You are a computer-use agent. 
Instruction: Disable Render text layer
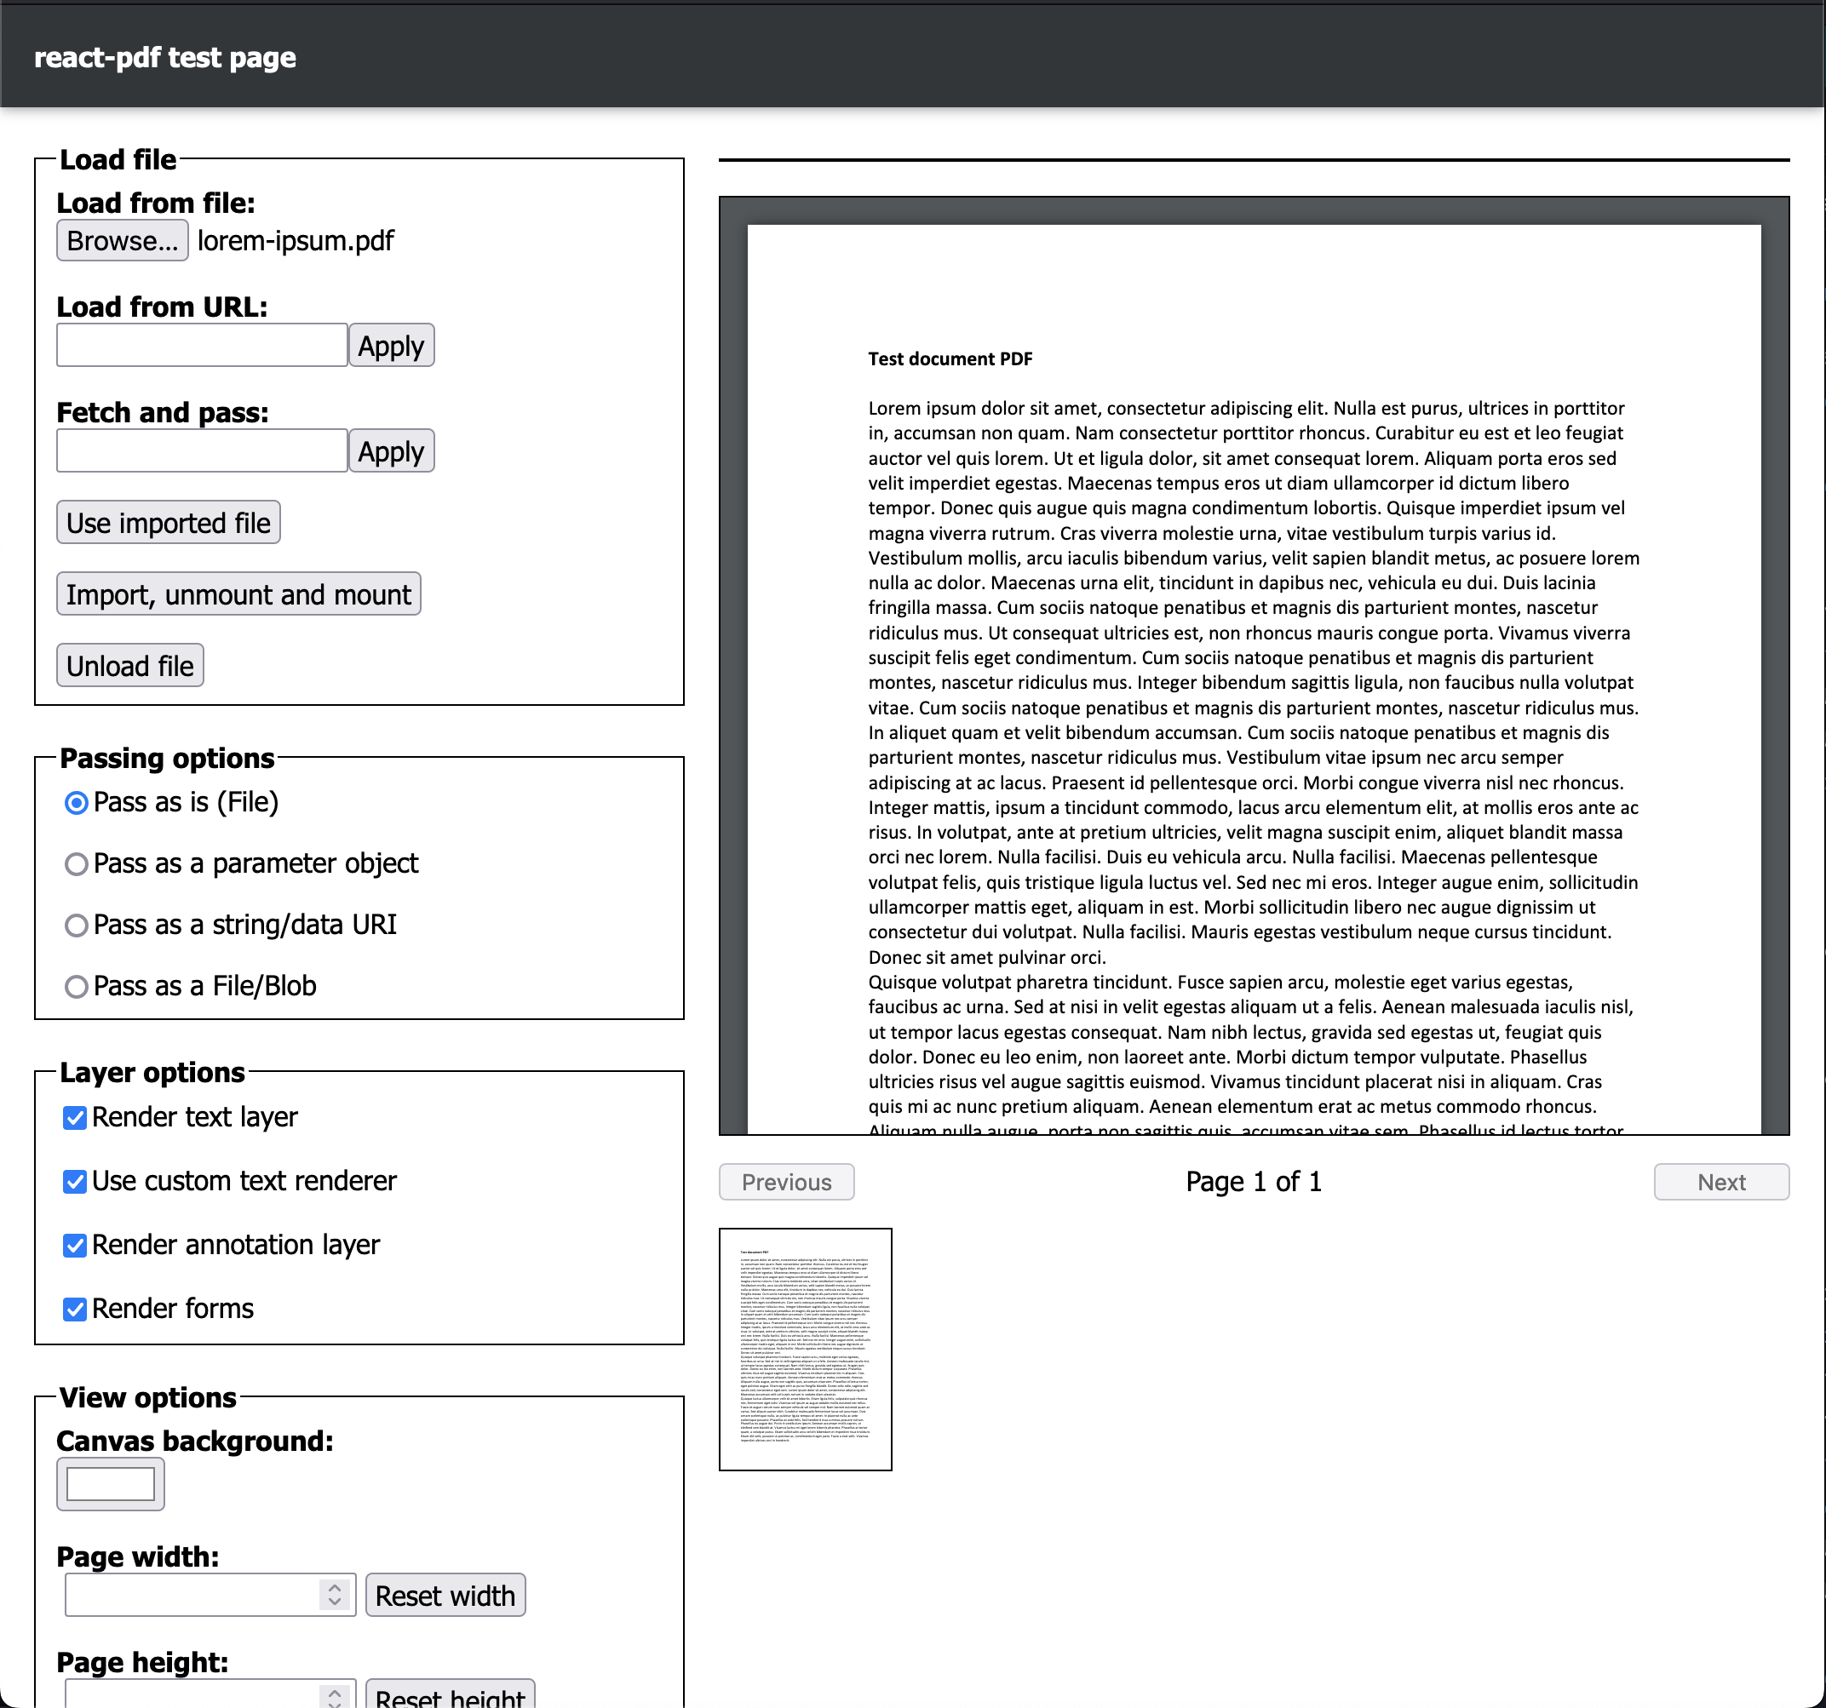74,1118
